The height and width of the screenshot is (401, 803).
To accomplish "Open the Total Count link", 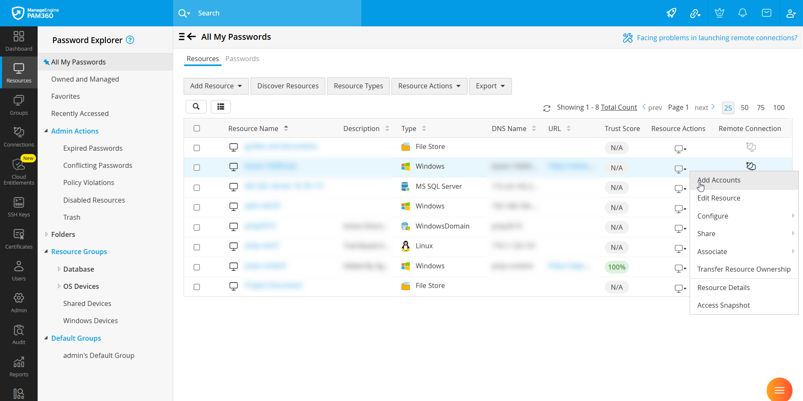I will pyautogui.click(x=619, y=107).
